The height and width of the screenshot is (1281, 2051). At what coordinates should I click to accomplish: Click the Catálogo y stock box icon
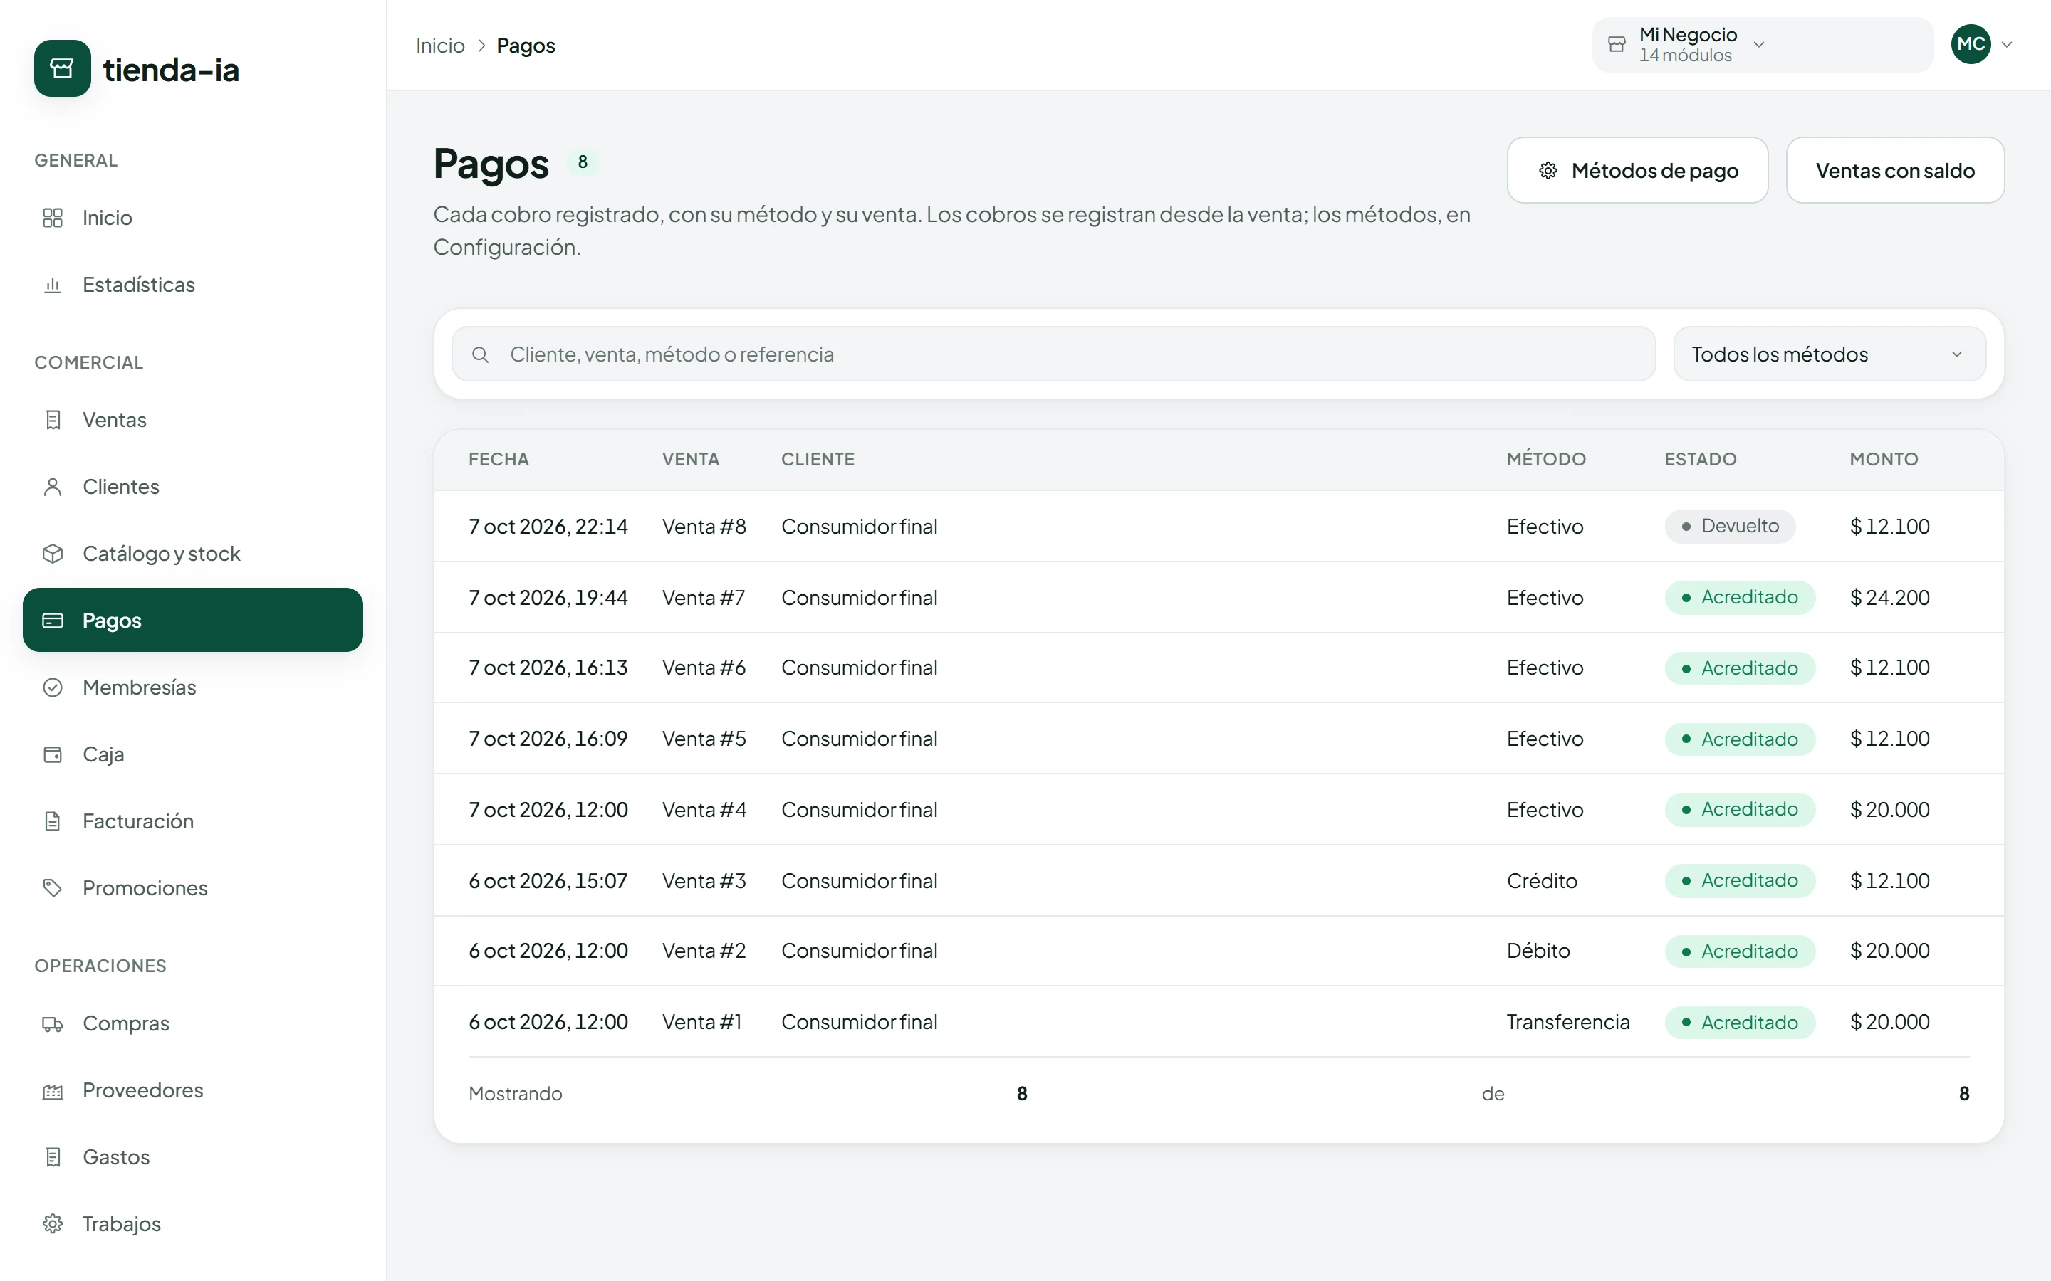53,553
